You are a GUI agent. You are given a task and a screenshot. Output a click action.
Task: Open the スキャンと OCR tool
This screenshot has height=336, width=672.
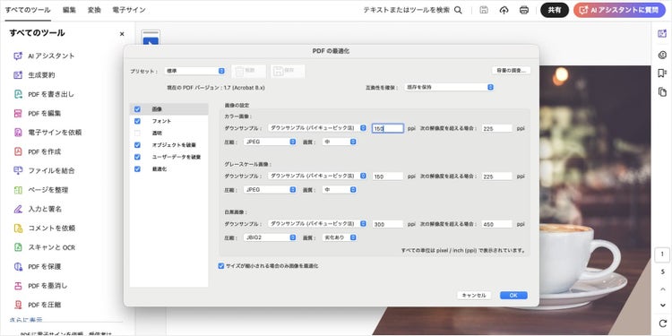[44, 247]
